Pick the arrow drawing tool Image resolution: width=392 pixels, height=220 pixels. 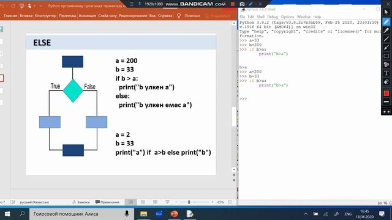pos(386,48)
